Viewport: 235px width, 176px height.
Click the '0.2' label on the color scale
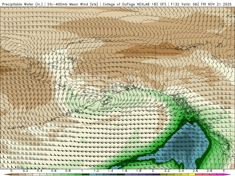pyautogui.click(x=26, y=171)
